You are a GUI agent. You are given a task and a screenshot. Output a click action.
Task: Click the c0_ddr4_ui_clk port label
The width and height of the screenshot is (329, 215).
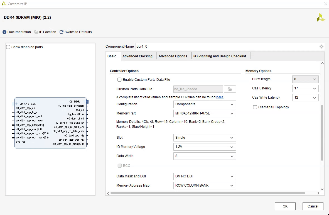tap(76, 119)
